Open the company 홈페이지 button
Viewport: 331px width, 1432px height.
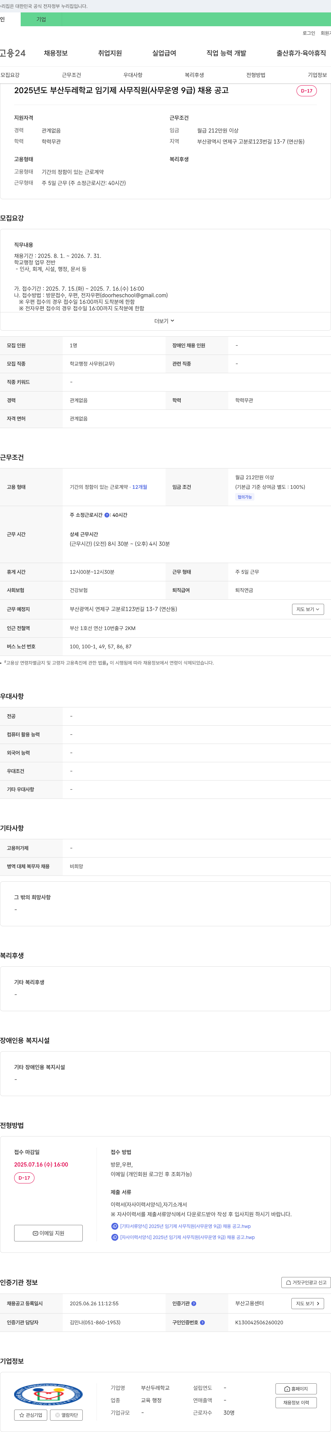tap(296, 1389)
